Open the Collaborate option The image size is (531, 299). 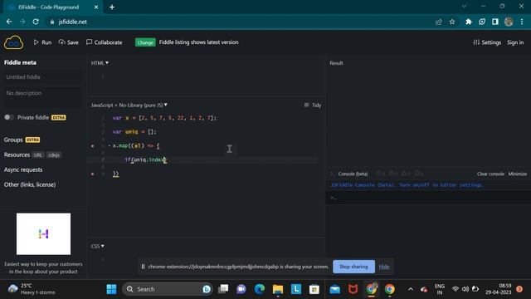105,42
